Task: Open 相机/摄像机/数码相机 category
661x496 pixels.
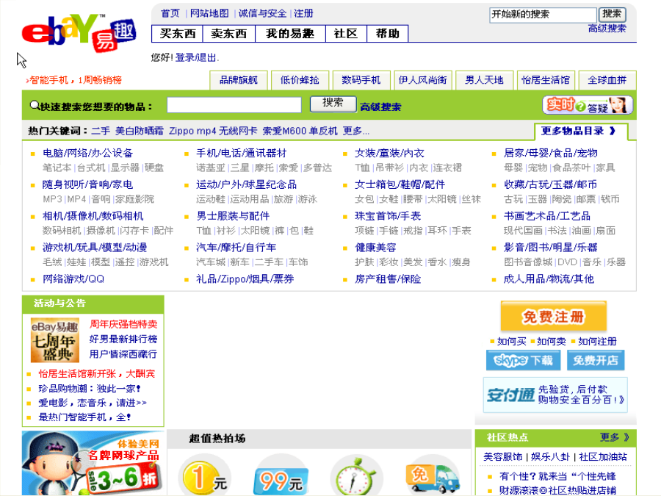Action: point(93,216)
